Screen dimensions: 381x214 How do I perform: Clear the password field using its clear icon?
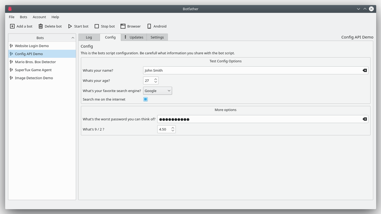[x=364, y=119]
